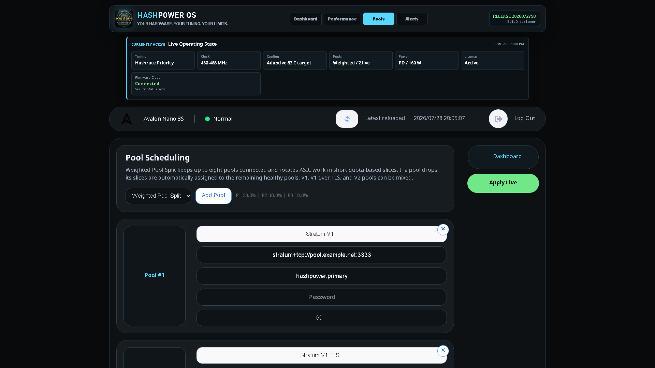Switch to the Dashboard tab in header
The width and height of the screenshot is (655, 368).
pyautogui.click(x=306, y=19)
